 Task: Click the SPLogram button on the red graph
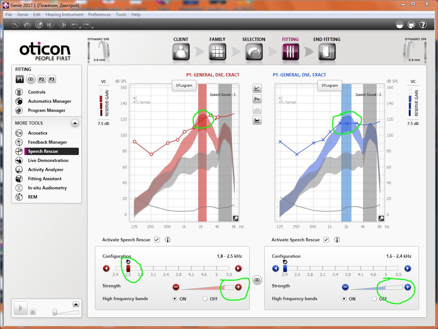tap(184, 86)
